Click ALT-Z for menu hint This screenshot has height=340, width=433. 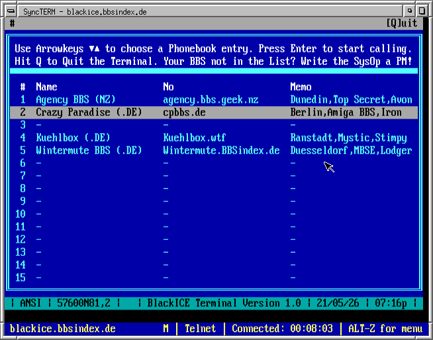385,329
